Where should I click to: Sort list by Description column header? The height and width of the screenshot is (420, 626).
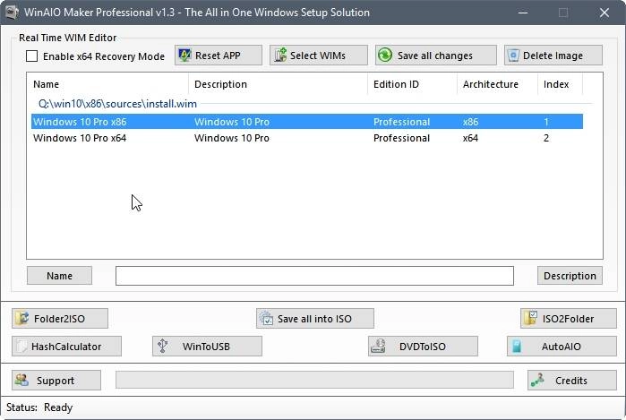tap(278, 84)
